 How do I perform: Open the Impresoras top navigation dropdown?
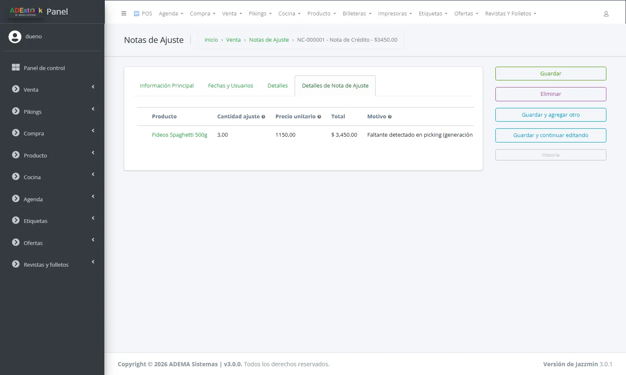395,14
